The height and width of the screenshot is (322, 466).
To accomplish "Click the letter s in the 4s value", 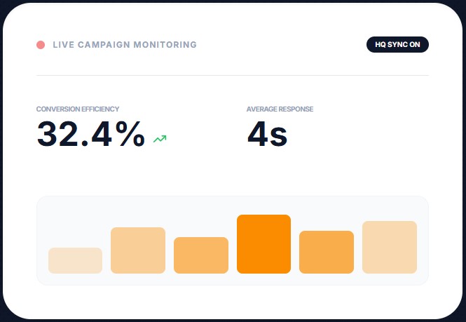I will coord(278,135).
